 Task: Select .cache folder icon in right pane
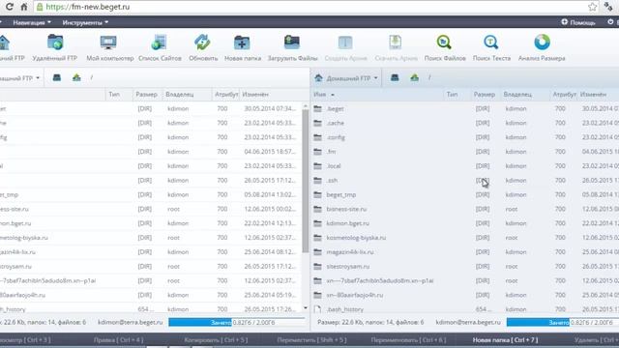pos(318,123)
